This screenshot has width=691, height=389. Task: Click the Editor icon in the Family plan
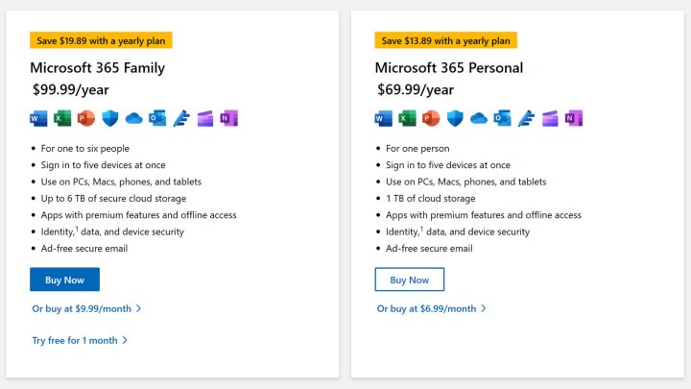click(181, 118)
